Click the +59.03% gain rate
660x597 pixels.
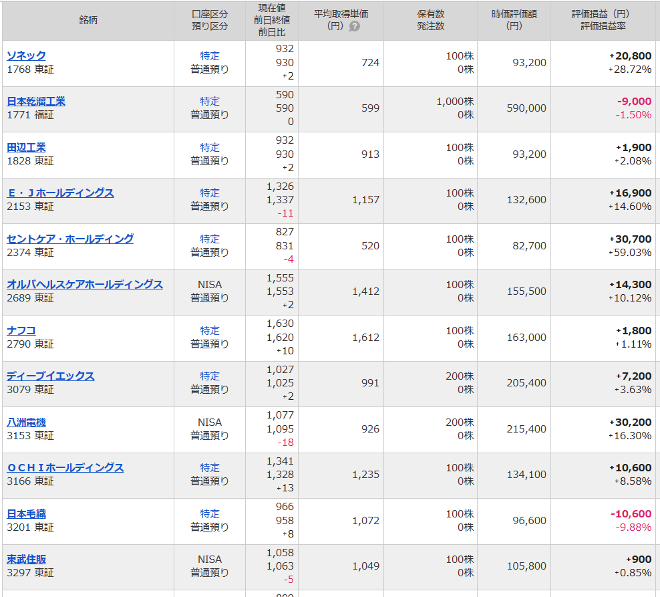[630, 252]
